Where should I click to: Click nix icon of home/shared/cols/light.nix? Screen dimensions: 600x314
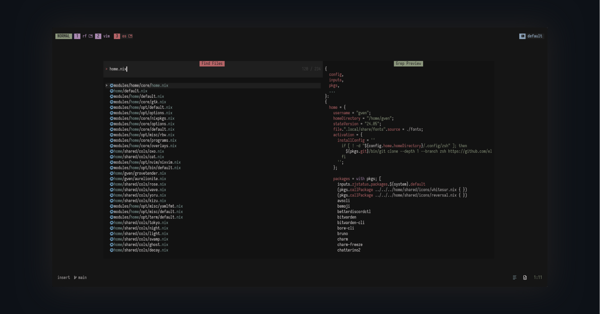[x=112, y=234]
